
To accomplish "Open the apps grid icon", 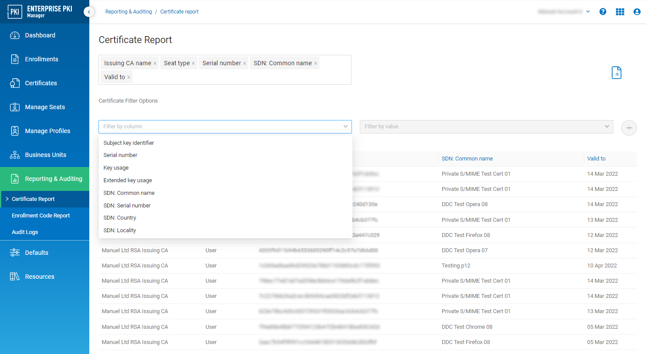I will (620, 12).
